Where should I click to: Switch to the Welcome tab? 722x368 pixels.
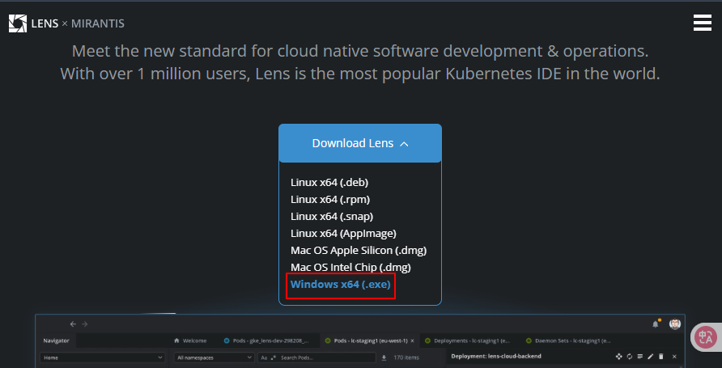click(x=190, y=341)
